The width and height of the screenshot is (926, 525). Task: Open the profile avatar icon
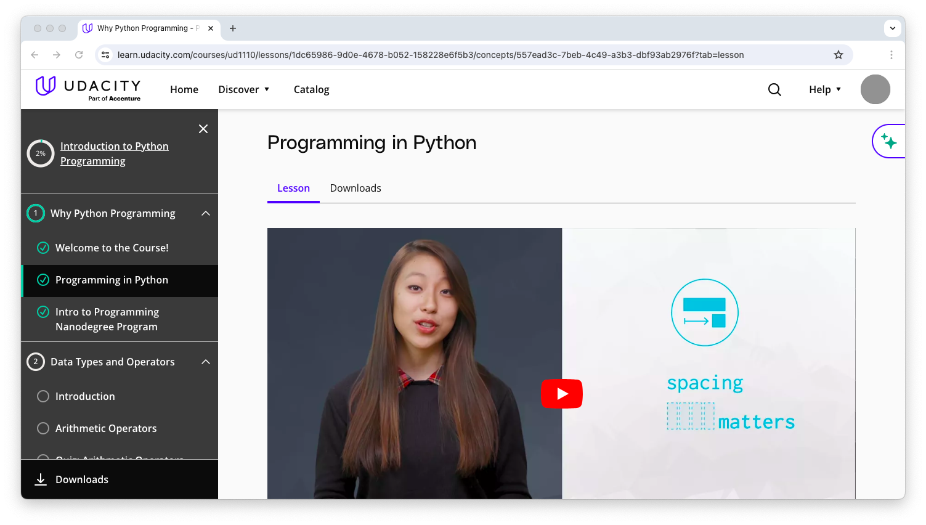[x=875, y=89]
